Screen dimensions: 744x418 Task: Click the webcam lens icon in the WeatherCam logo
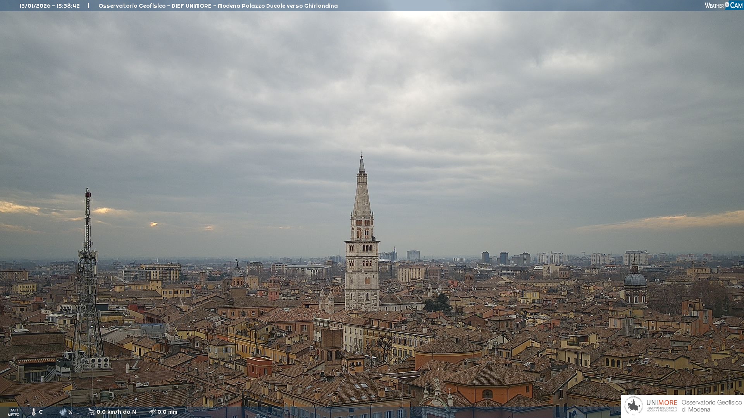(727, 5)
